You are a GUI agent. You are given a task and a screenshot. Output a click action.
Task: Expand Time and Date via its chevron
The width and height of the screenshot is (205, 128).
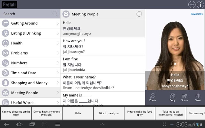coord(58,73)
